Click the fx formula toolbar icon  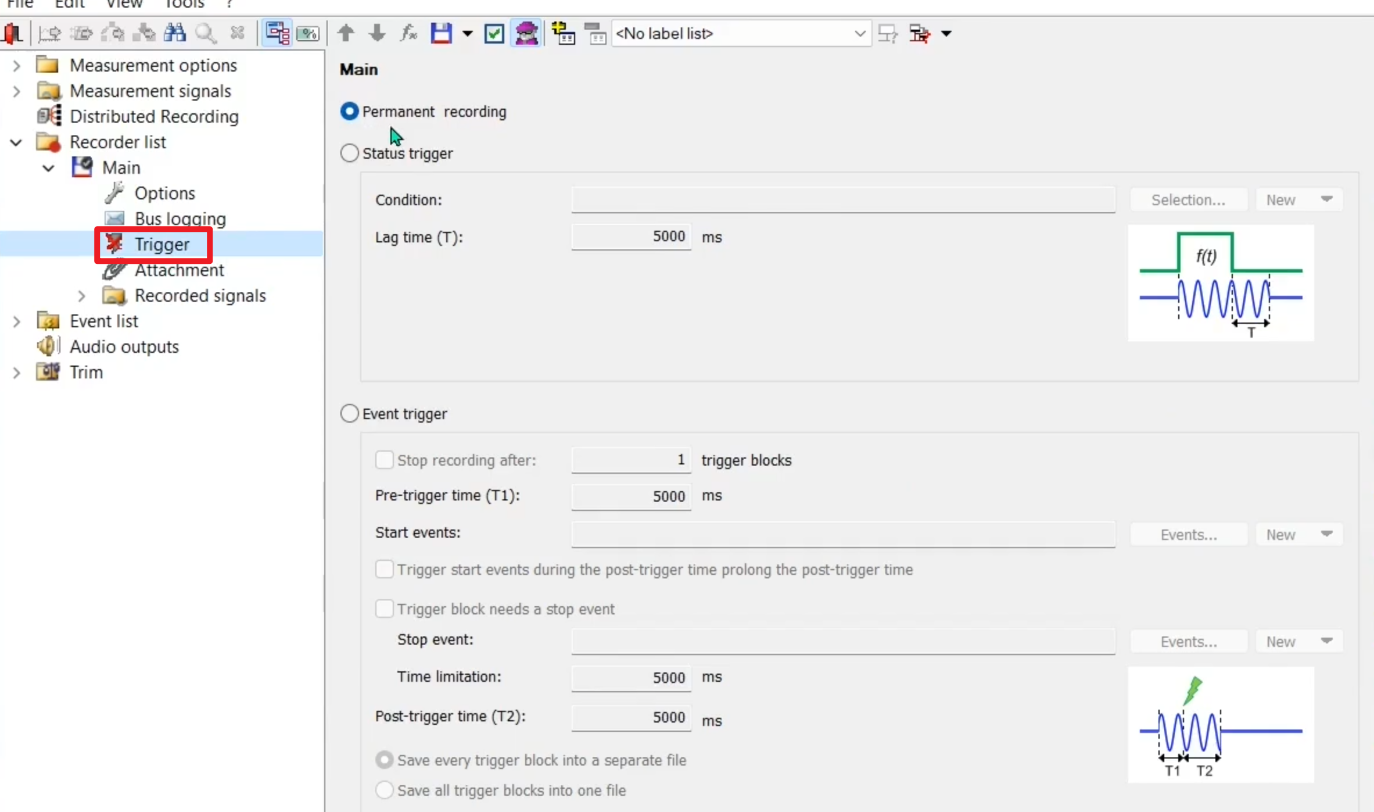pos(409,33)
